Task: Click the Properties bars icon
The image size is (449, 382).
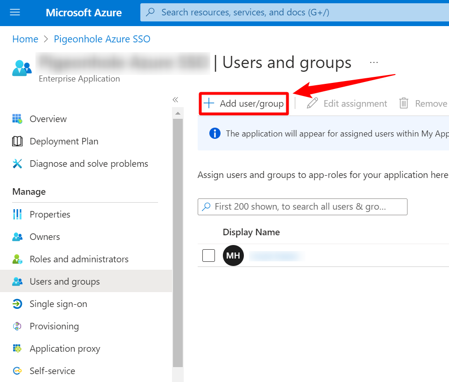Action: (x=17, y=214)
